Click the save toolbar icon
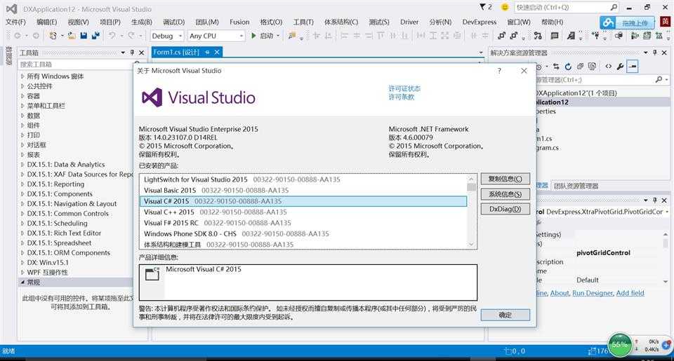The height and width of the screenshot is (361, 674). pyautogui.click(x=84, y=36)
